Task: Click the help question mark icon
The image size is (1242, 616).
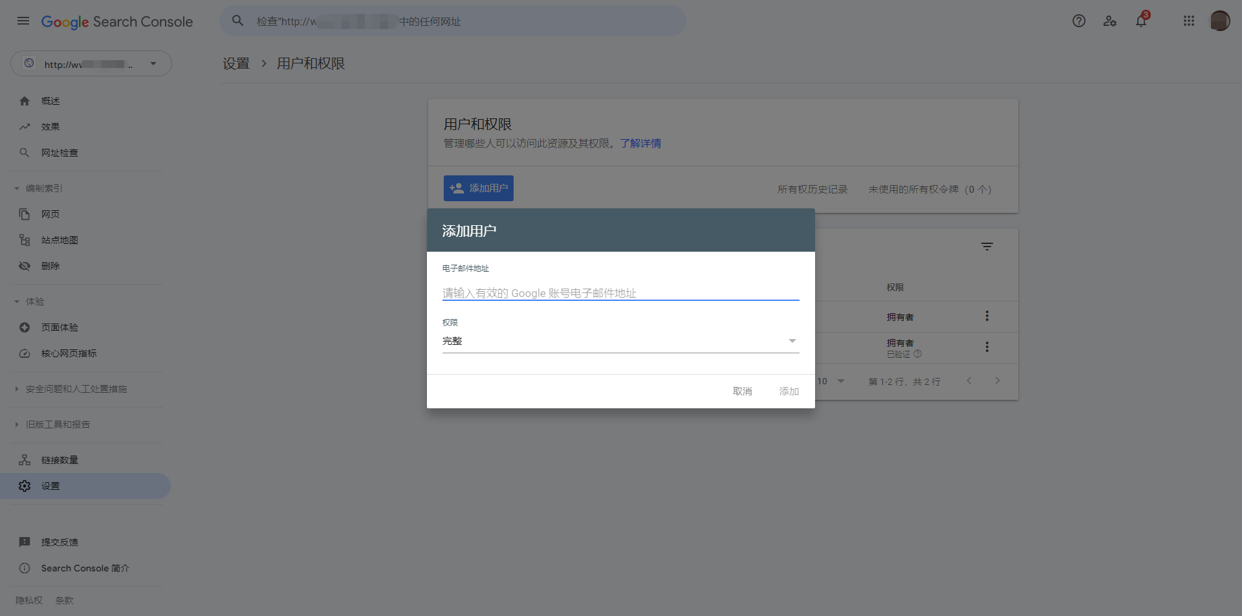Action: click(x=1078, y=21)
